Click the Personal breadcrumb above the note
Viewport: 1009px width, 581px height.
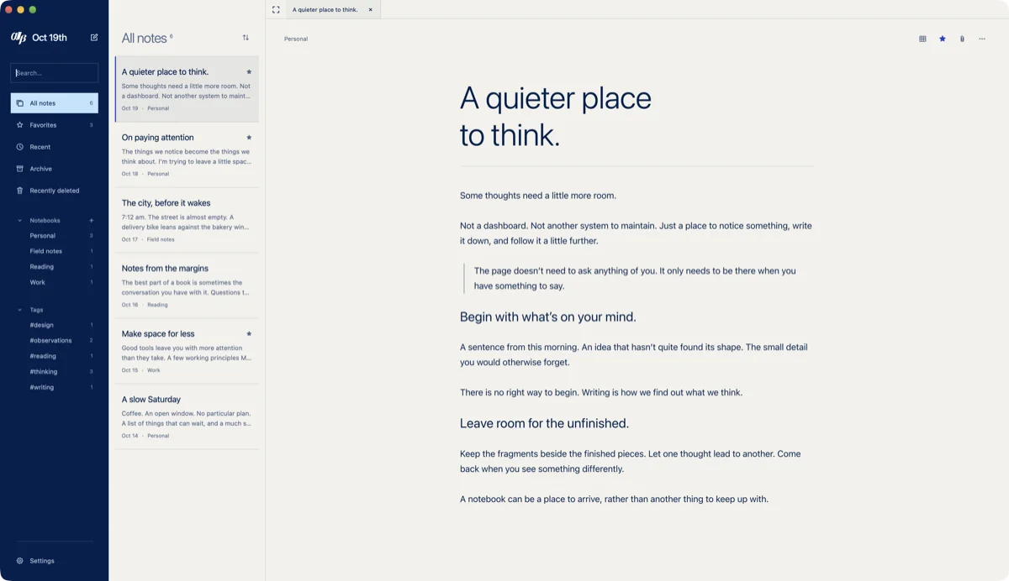pyautogui.click(x=296, y=39)
